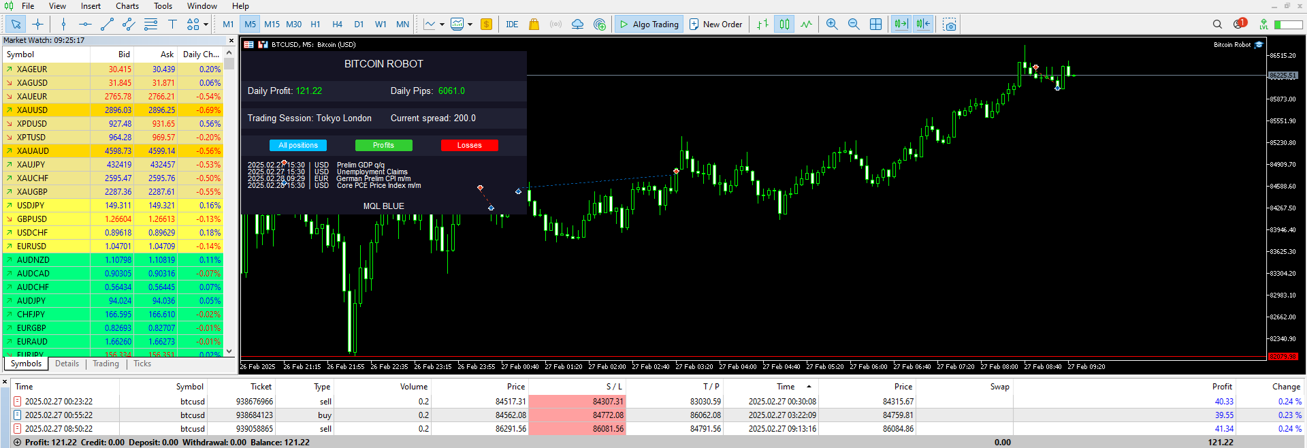This screenshot has height=448, width=1307.
Task: Select the Text label tool
Action: pos(172,25)
